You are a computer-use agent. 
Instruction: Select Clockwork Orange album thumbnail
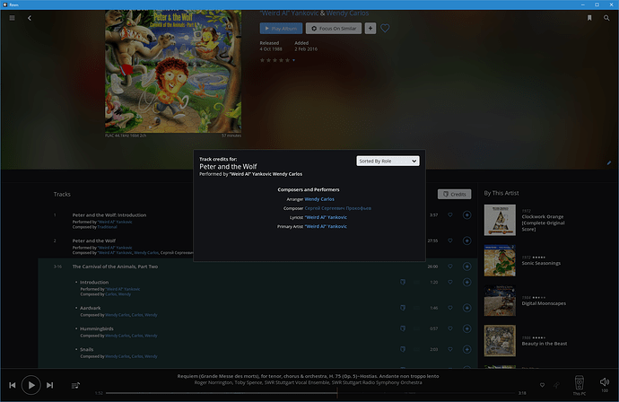coord(500,220)
